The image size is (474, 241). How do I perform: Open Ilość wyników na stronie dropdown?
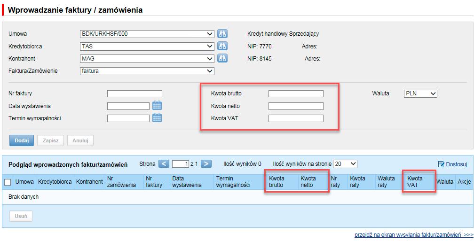point(345,164)
